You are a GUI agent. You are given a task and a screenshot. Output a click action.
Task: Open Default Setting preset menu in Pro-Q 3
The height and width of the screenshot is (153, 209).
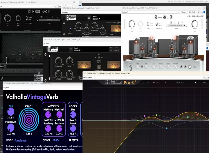180,82
